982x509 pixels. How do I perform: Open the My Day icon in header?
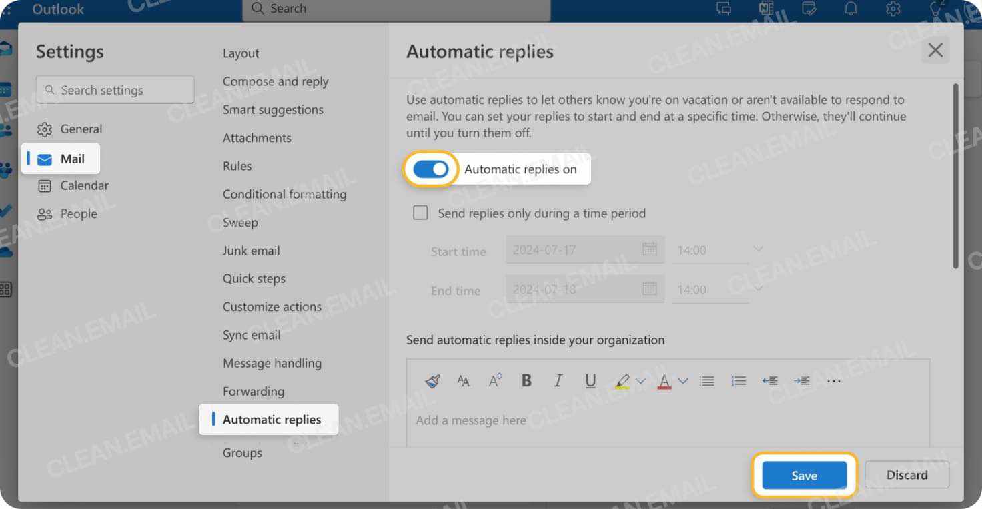pyautogui.click(x=809, y=9)
